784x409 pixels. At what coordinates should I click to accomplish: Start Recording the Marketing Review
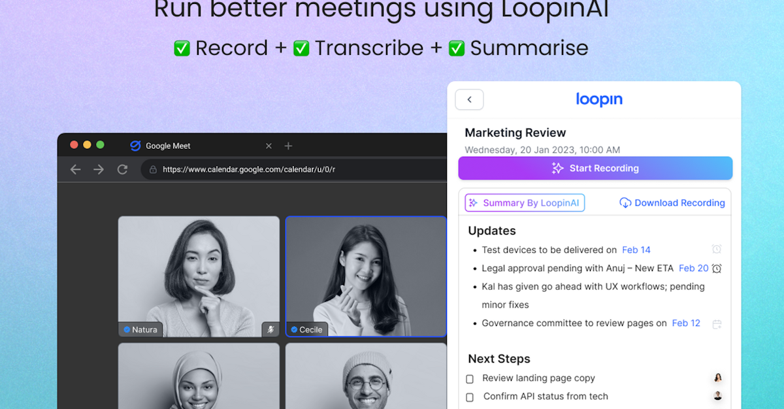[x=595, y=168]
